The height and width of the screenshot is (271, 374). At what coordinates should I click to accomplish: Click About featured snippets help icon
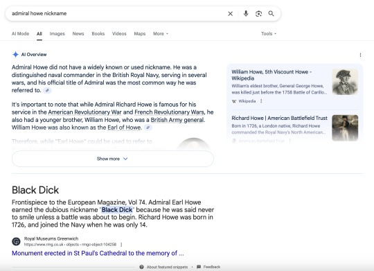(x=141, y=267)
